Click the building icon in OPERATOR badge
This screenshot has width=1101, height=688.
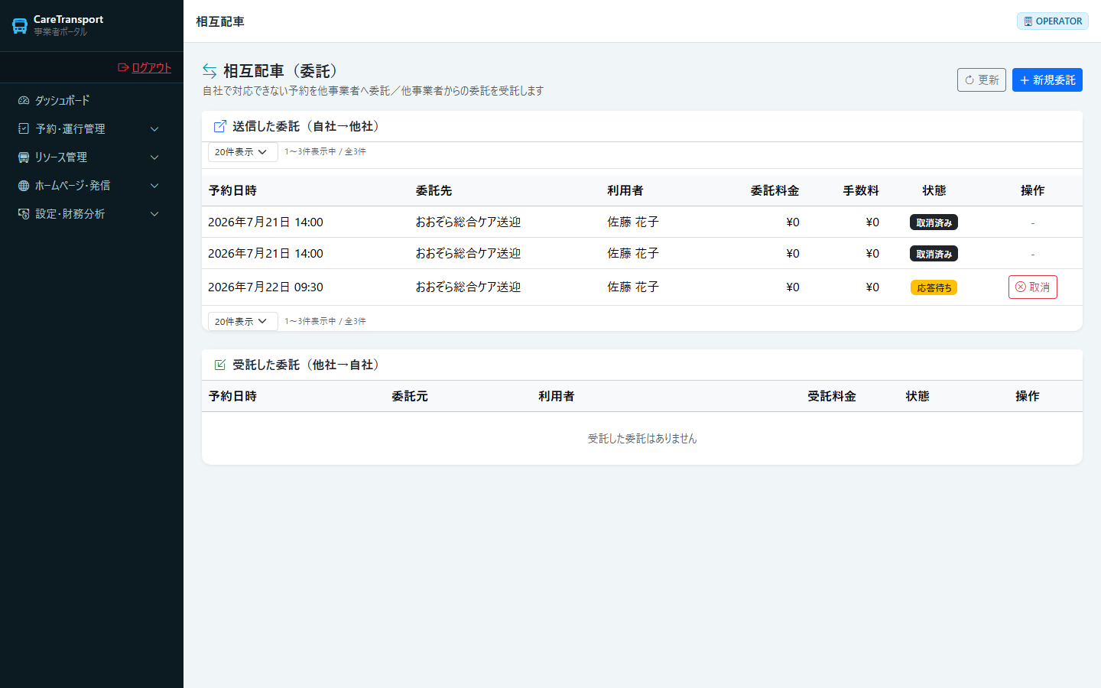[x=1028, y=21]
